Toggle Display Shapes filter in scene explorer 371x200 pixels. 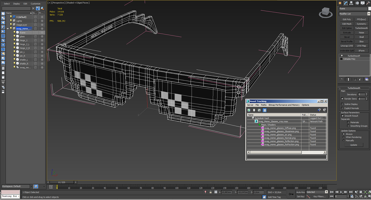[x=3, y=18]
